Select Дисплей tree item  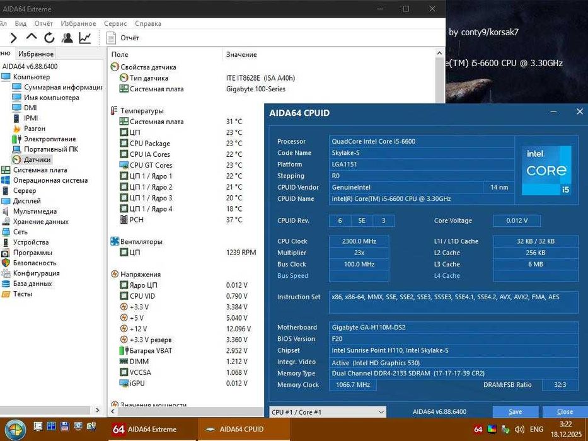(26, 200)
